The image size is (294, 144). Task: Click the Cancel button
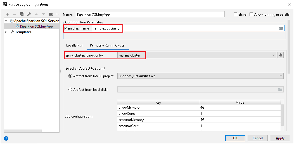pyautogui.click(x=258, y=138)
